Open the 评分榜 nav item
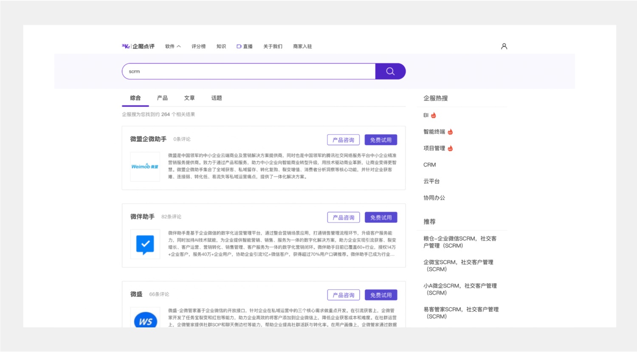 (198, 46)
